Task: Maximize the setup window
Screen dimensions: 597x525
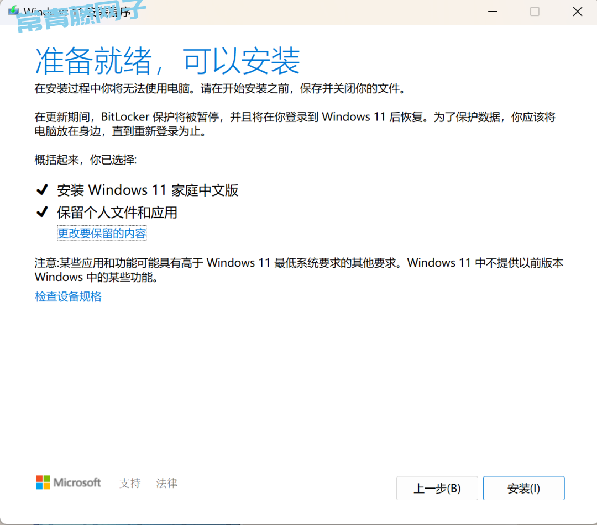Action: [535, 12]
